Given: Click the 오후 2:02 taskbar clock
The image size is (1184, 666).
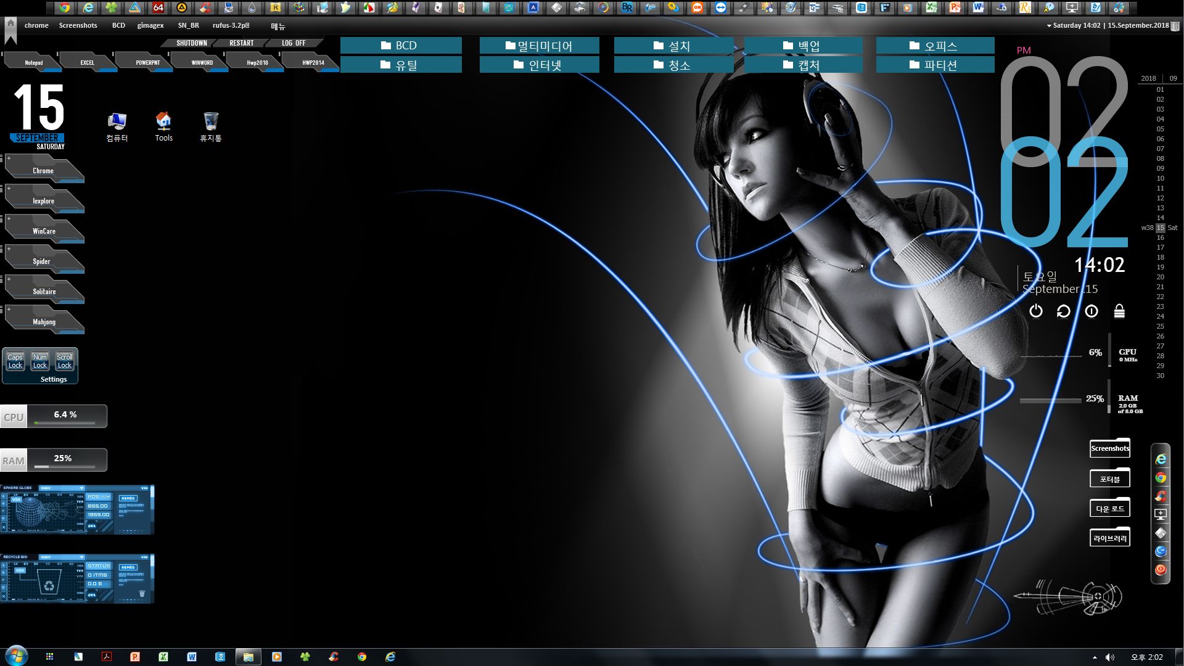Looking at the screenshot, I should [x=1146, y=657].
